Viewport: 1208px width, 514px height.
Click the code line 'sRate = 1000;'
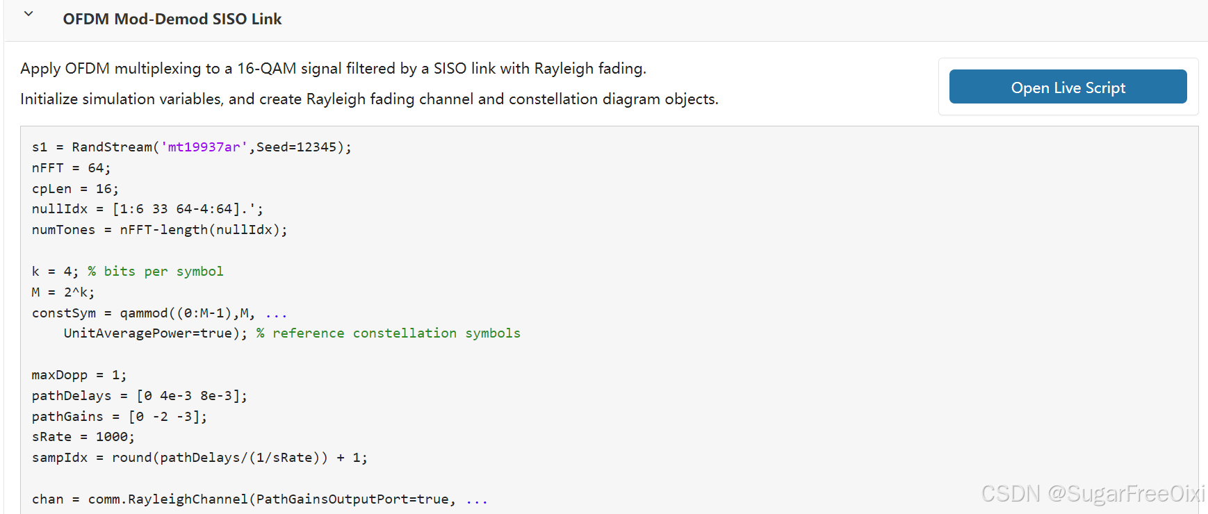[x=83, y=437]
